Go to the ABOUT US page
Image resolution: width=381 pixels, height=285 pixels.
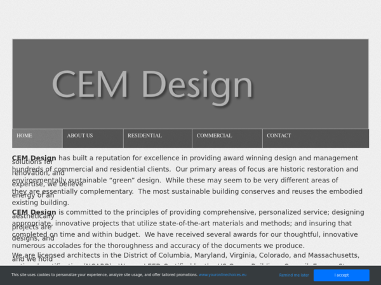pyautogui.click(x=93, y=138)
